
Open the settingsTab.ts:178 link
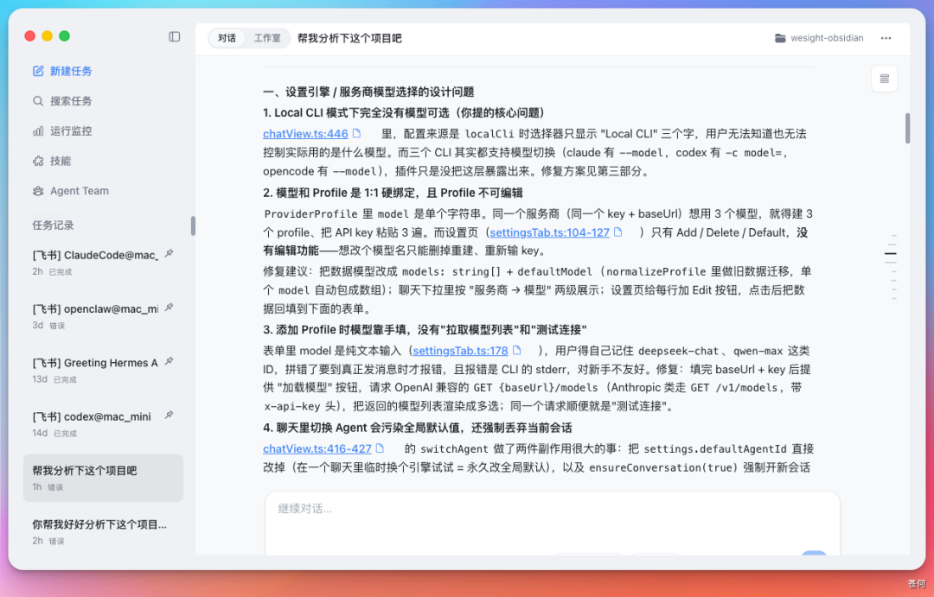[460, 351]
